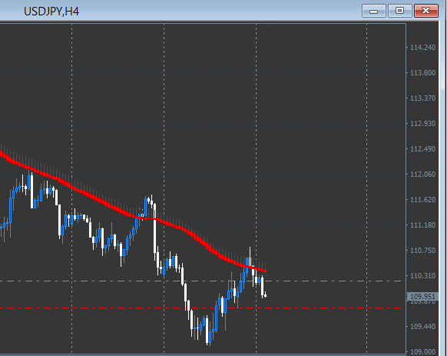Click the 113.800 price scale label
Viewport: 447px width, 356px height.
[422, 73]
